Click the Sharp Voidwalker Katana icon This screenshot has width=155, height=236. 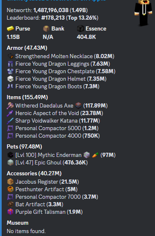(x=10, y=121)
